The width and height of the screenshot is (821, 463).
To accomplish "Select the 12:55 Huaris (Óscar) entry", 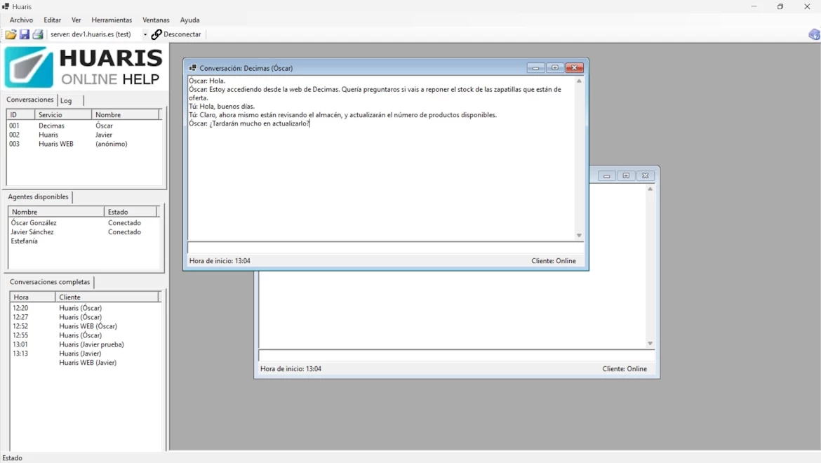I will click(85, 335).
